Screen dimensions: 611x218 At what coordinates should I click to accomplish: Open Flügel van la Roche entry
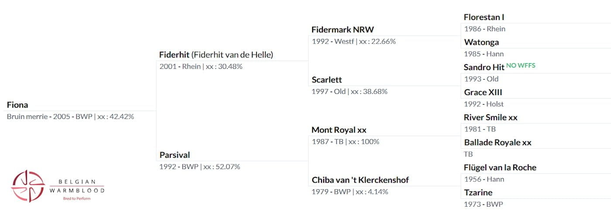click(500, 167)
